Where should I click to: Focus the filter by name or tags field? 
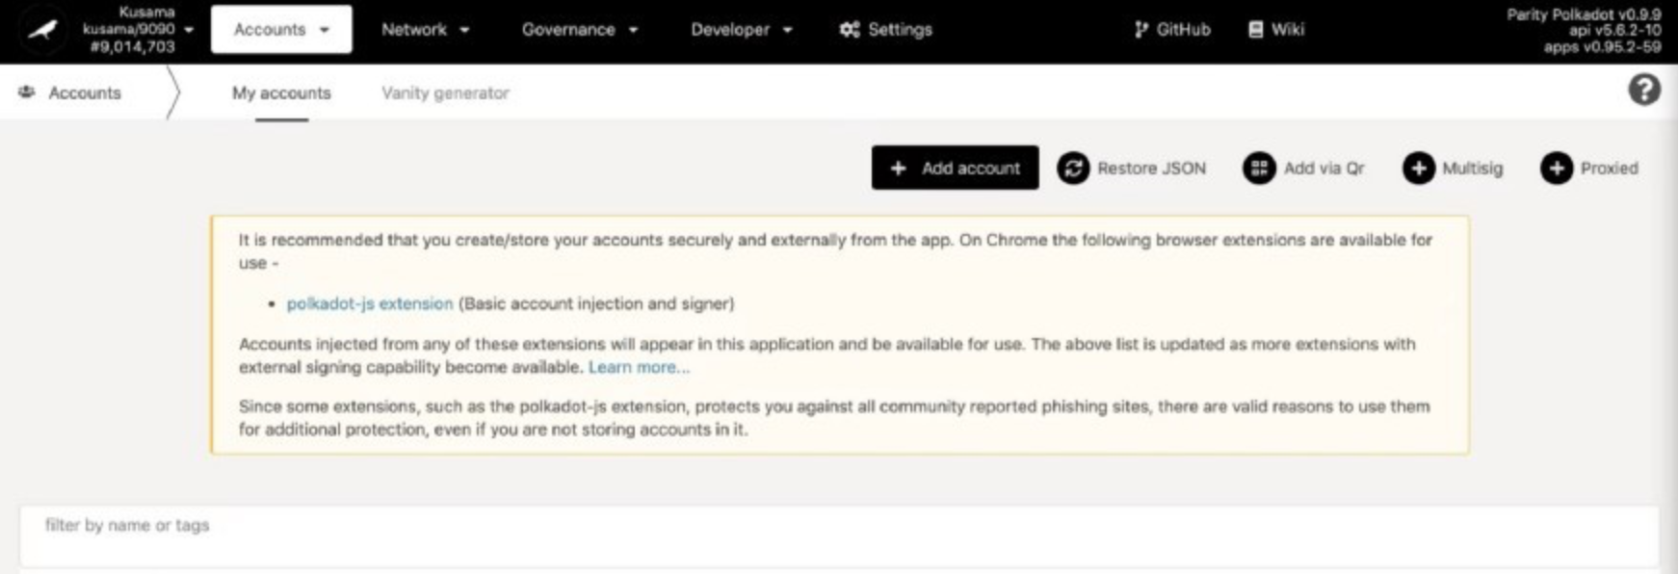(839, 535)
